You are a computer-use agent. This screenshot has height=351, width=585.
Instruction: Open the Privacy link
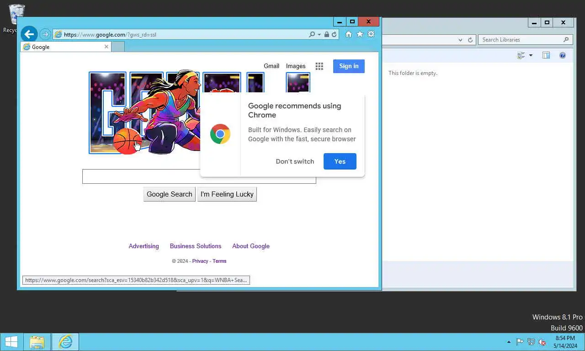tap(200, 261)
